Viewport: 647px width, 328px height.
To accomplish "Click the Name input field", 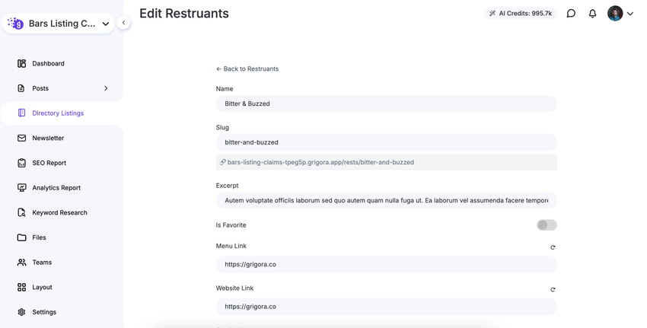I will [386, 103].
